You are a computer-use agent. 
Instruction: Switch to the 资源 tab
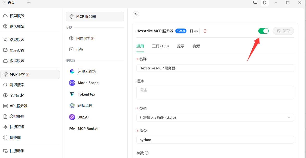pyautogui.click(x=196, y=46)
